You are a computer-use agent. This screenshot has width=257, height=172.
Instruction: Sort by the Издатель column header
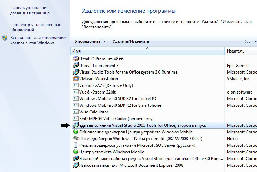[x=241, y=51]
